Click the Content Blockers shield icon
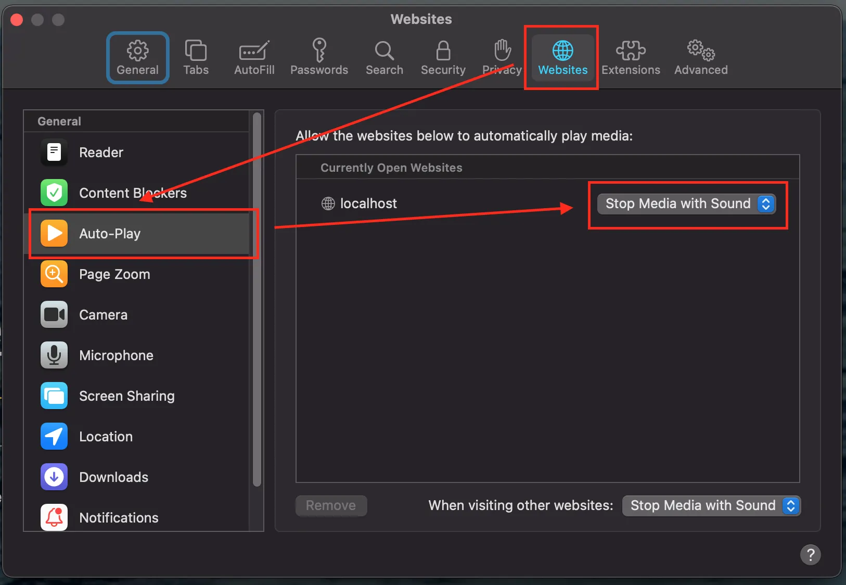Viewport: 846px width, 585px height. (54, 193)
